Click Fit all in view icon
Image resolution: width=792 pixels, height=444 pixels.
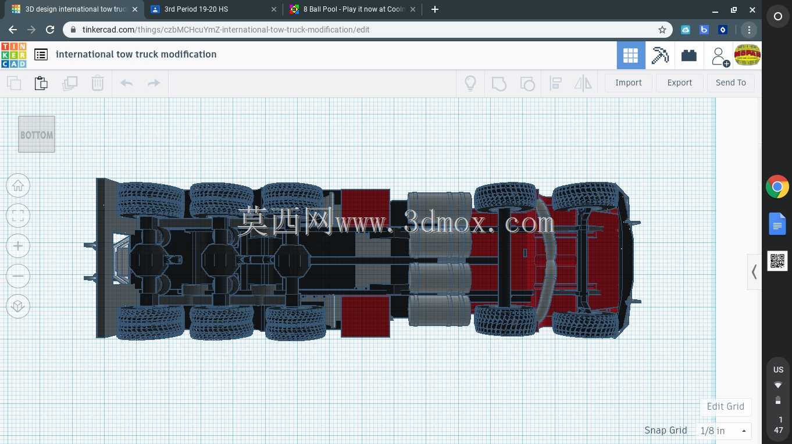[x=18, y=216]
